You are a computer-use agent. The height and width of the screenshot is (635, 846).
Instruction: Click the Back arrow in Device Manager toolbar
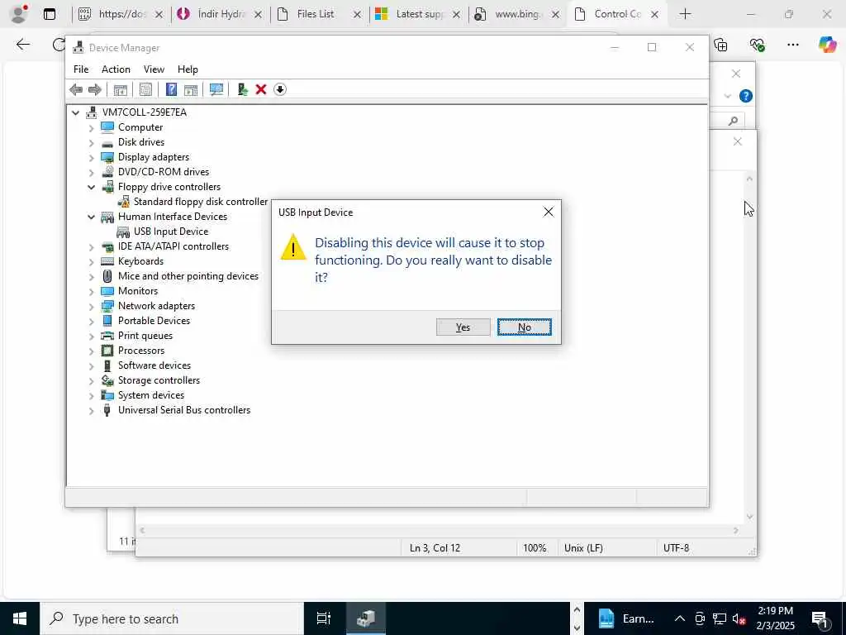(76, 89)
